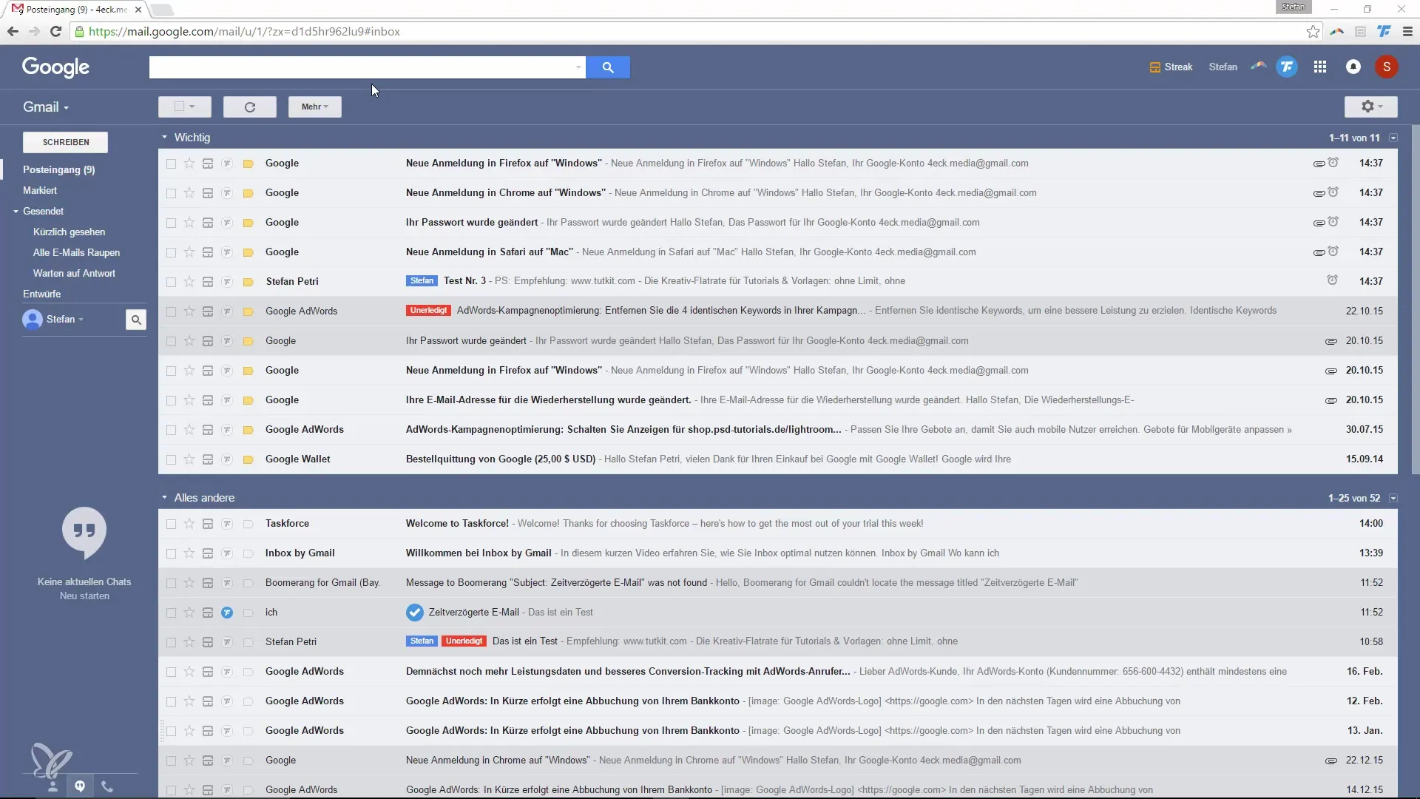Star the Taskforce welcome email
1420x799 pixels.
point(189,524)
